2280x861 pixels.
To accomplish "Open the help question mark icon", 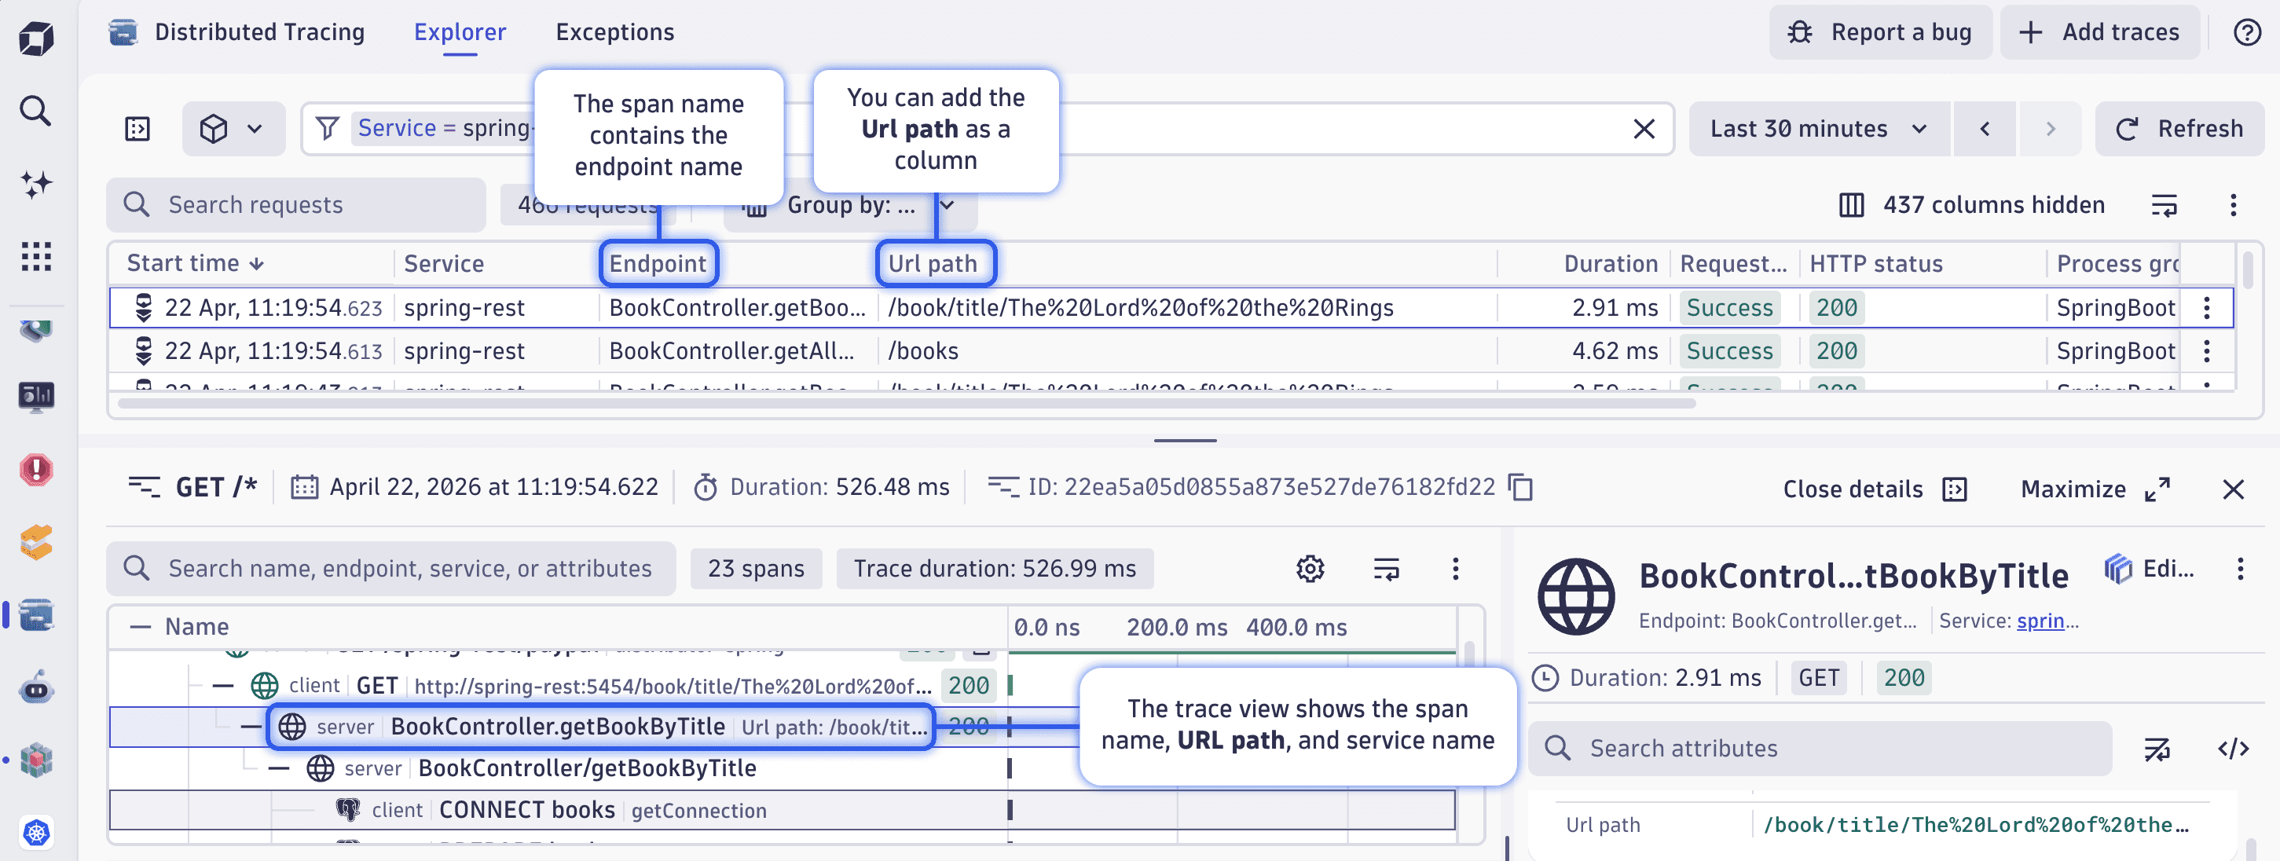I will pos(2246,33).
